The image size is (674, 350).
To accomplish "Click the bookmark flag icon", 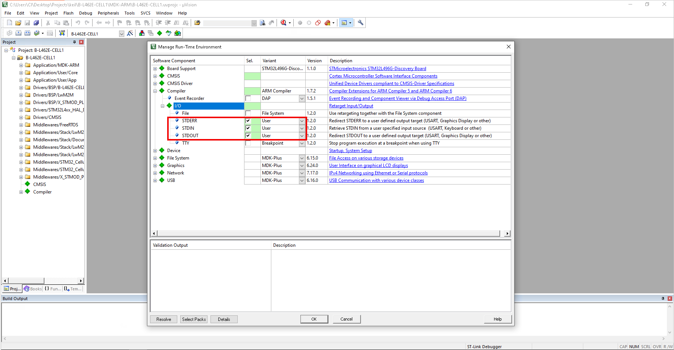I will 119,23.
